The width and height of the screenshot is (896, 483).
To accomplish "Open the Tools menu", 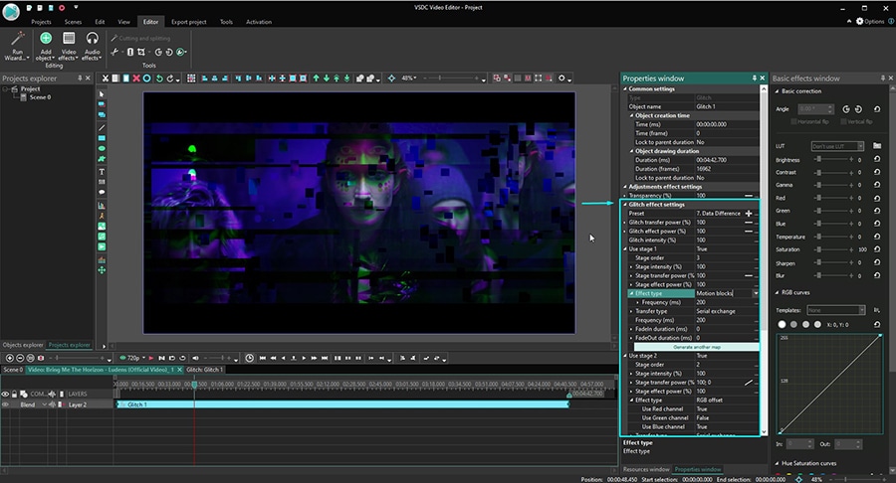I will (x=226, y=22).
